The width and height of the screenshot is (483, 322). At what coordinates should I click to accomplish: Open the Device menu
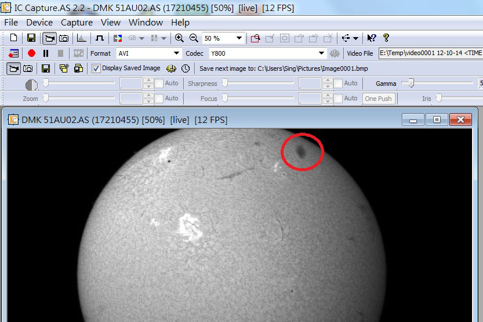pyautogui.click(x=39, y=23)
